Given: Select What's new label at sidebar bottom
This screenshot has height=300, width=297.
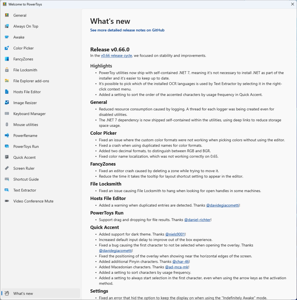Looking at the screenshot, I should (x=23, y=293).
